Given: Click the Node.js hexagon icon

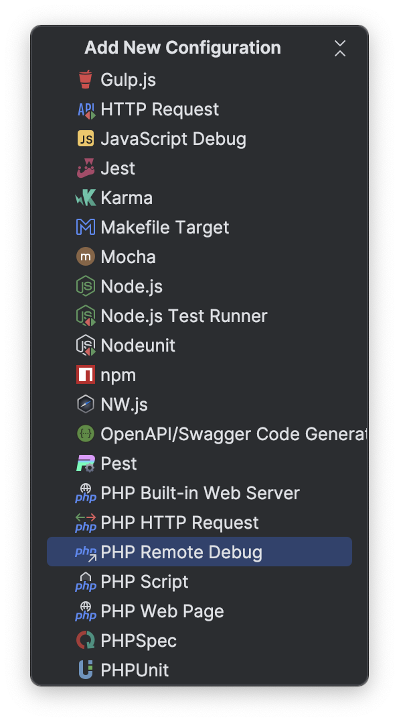Looking at the screenshot, I should (86, 286).
